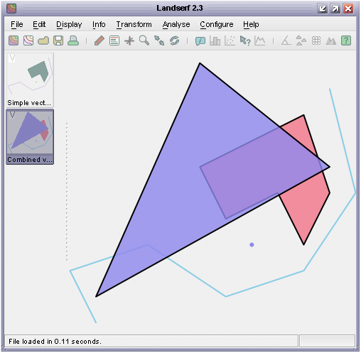Click the printer icon

click(73, 40)
